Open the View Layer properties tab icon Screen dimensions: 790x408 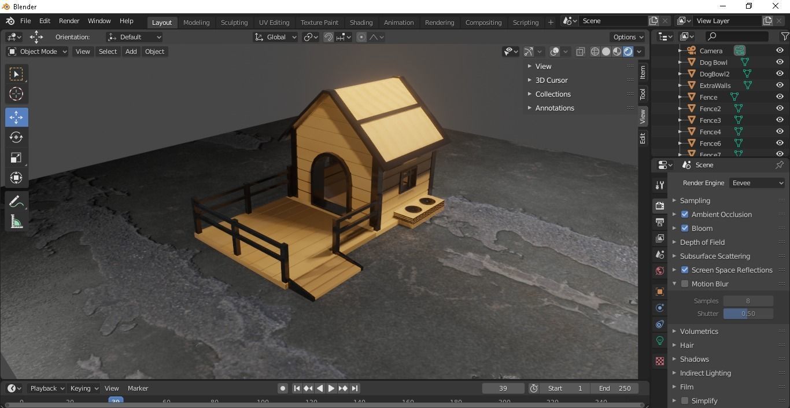[659, 238]
